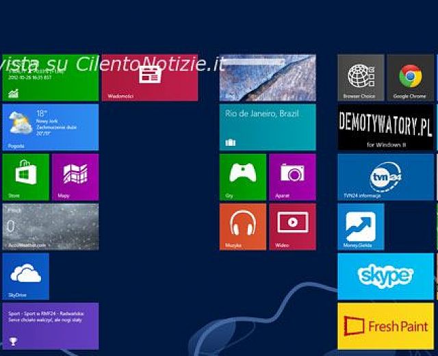Open the Pogoda weather tile
The image size is (438, 356).
(x=50, y=127)
